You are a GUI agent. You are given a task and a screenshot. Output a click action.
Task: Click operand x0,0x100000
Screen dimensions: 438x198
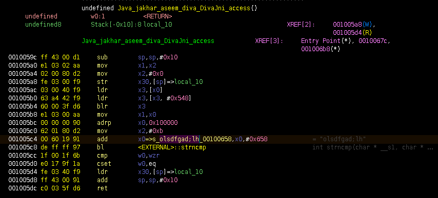point(158,123)
